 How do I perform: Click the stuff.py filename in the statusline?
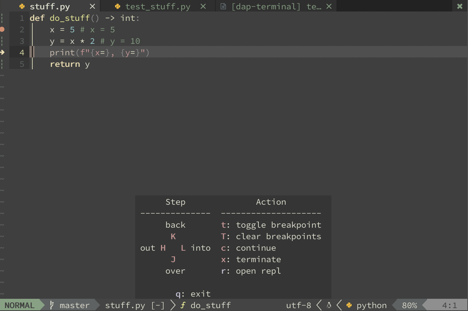[125, 305]
